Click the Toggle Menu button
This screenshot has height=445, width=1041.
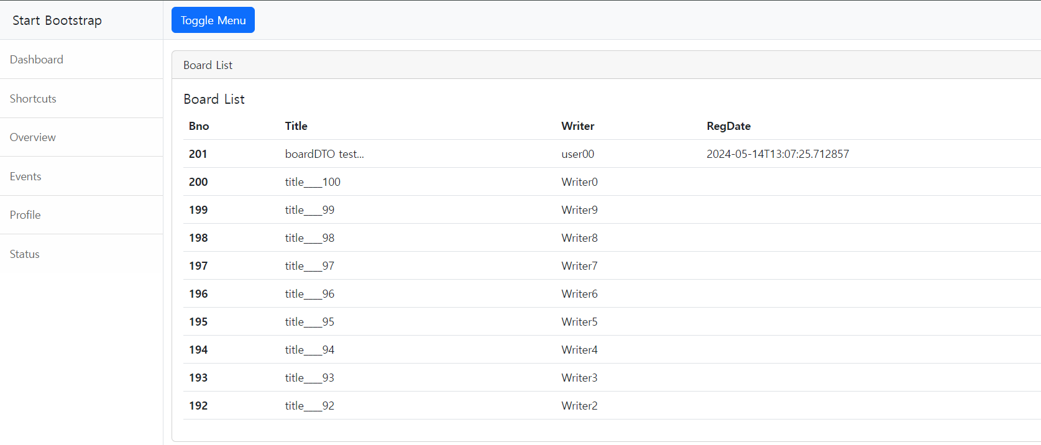213,20
